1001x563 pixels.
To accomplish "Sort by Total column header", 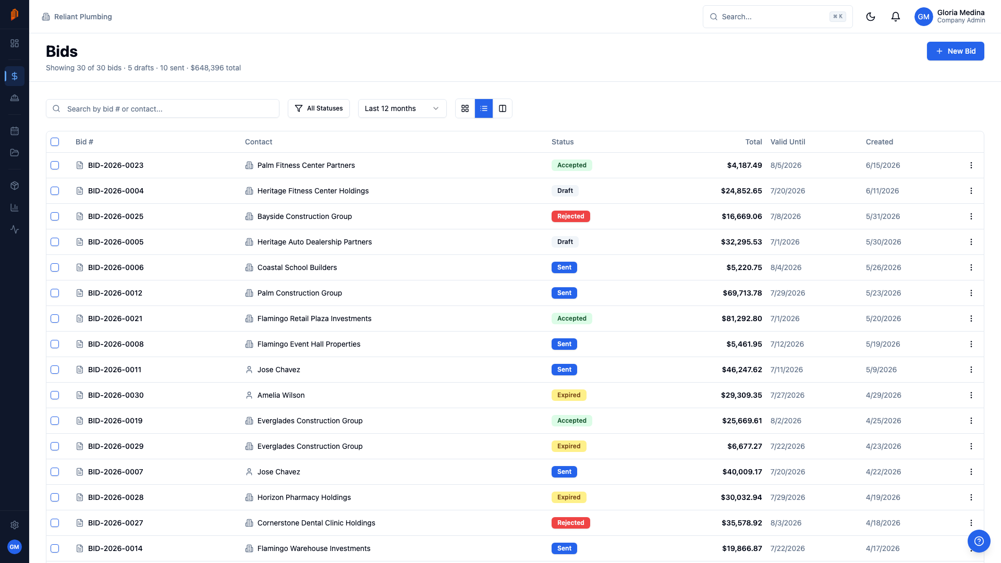I will pos(753,142).
